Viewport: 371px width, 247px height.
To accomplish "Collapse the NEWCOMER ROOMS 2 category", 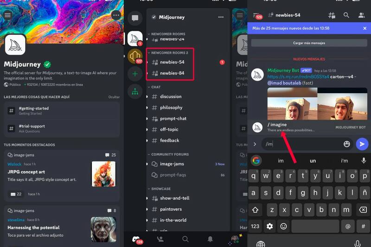I will (x=168, y=53).
